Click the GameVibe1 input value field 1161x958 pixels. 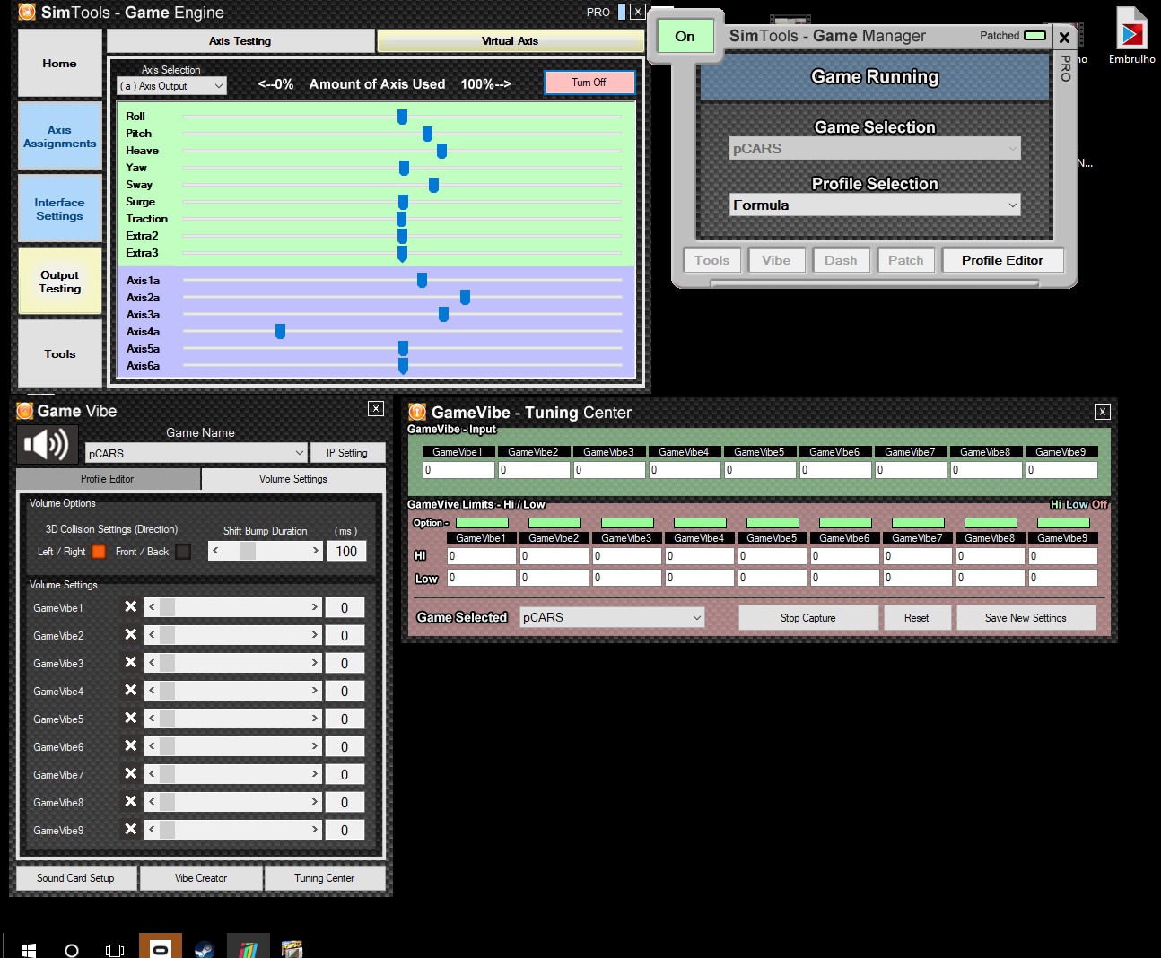click(x=458, y=469)
